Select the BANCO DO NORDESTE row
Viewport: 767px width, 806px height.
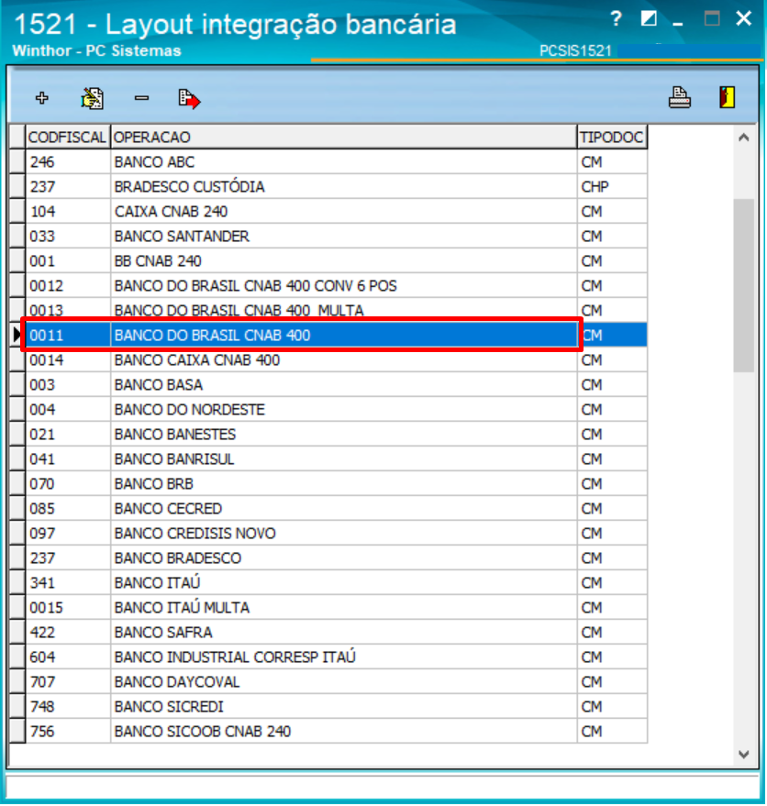click(x=337, y=409)
